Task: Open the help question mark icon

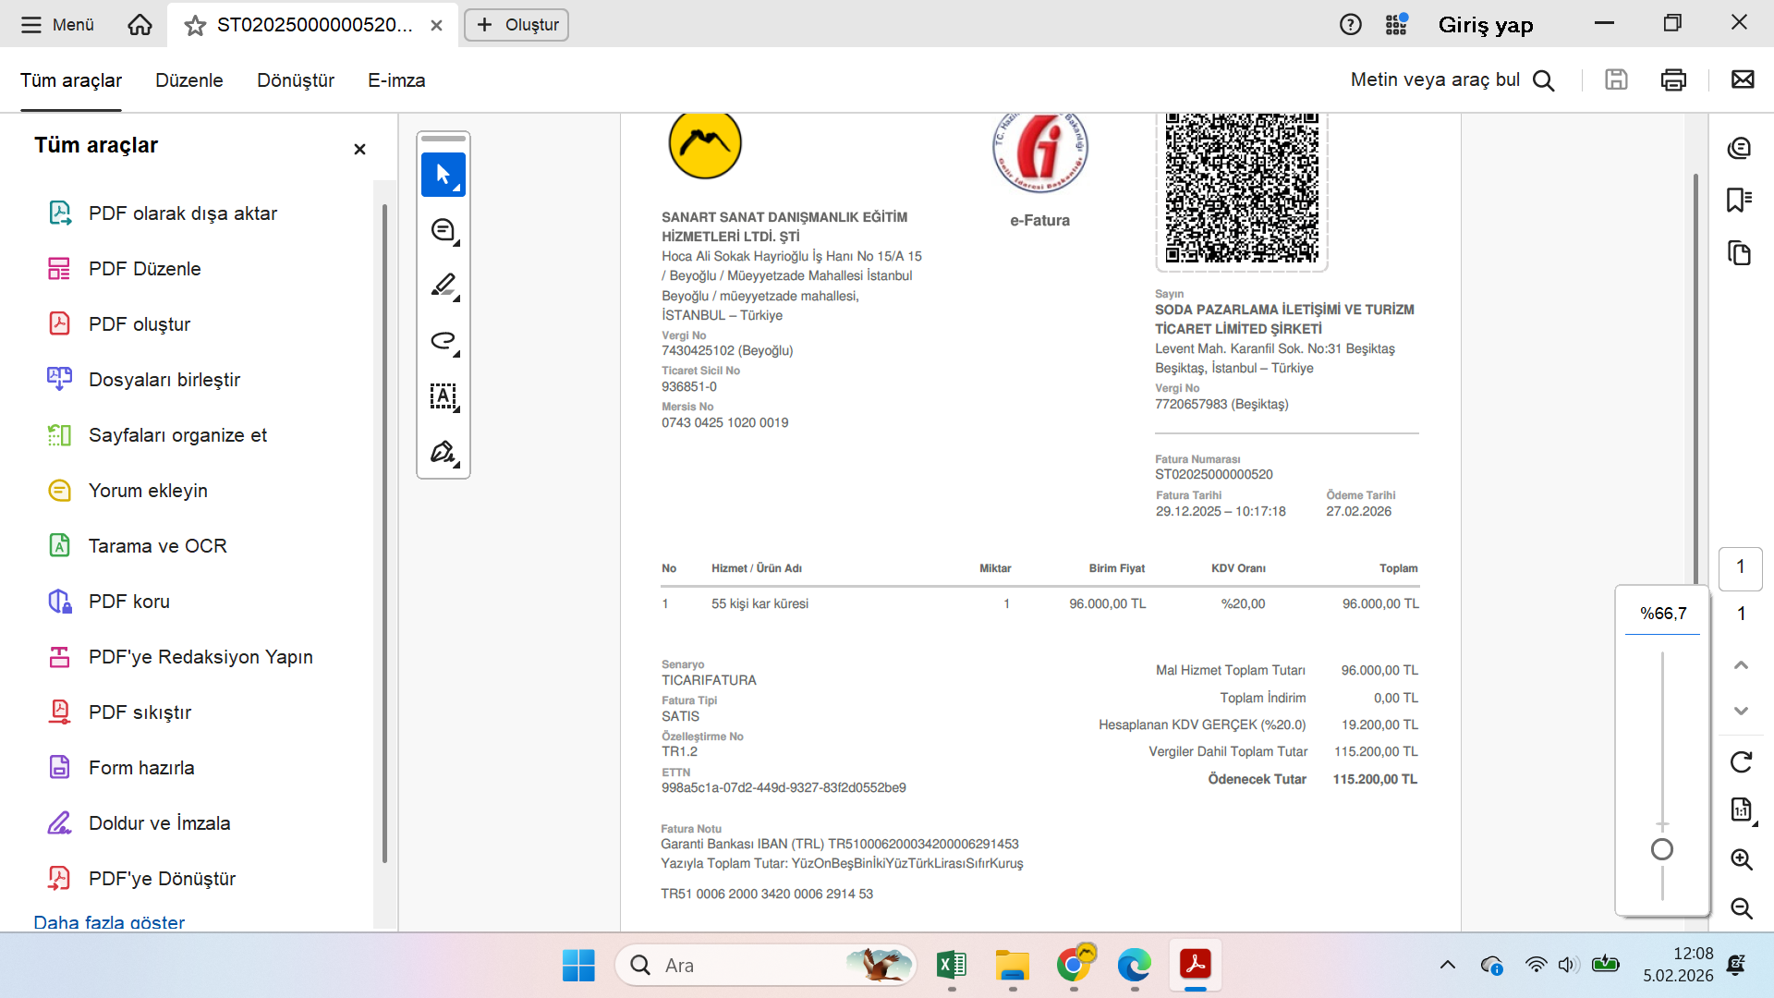Action: 1350,25
